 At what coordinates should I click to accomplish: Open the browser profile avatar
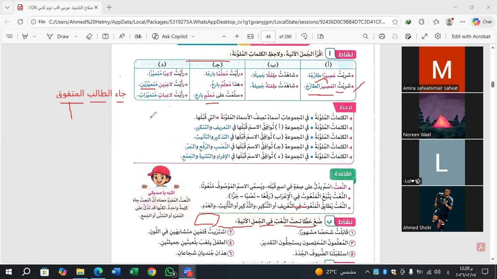(450, 22)
